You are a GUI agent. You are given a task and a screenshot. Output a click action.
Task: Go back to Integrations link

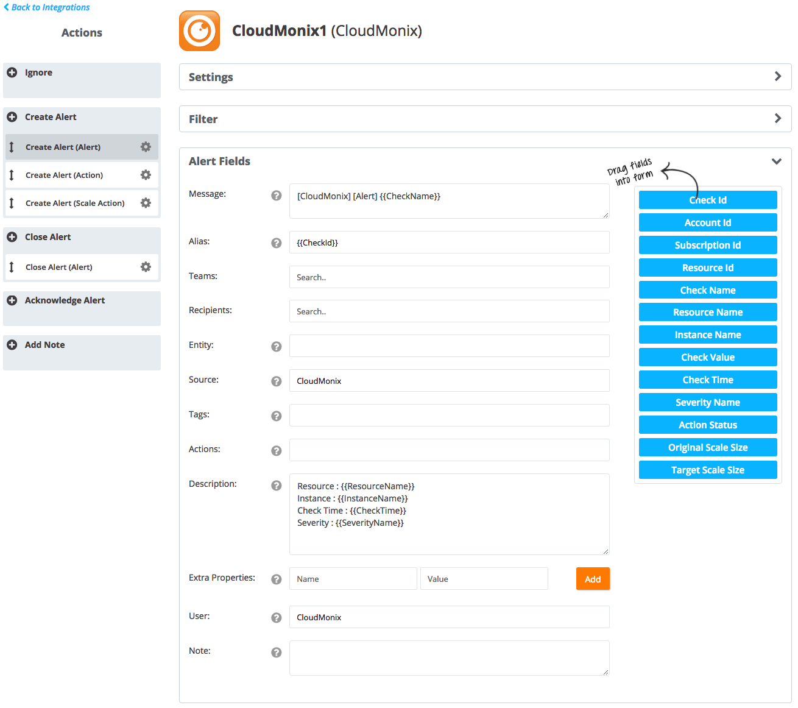pos(47,7)
